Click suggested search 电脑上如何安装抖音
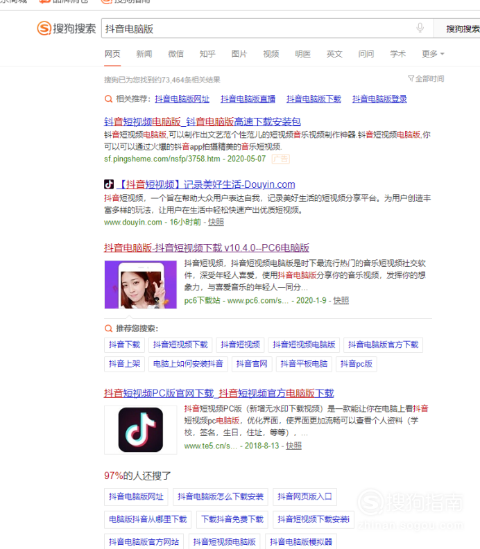The width and height of the screenshot is (480, 549). click(x=188, y=364)
